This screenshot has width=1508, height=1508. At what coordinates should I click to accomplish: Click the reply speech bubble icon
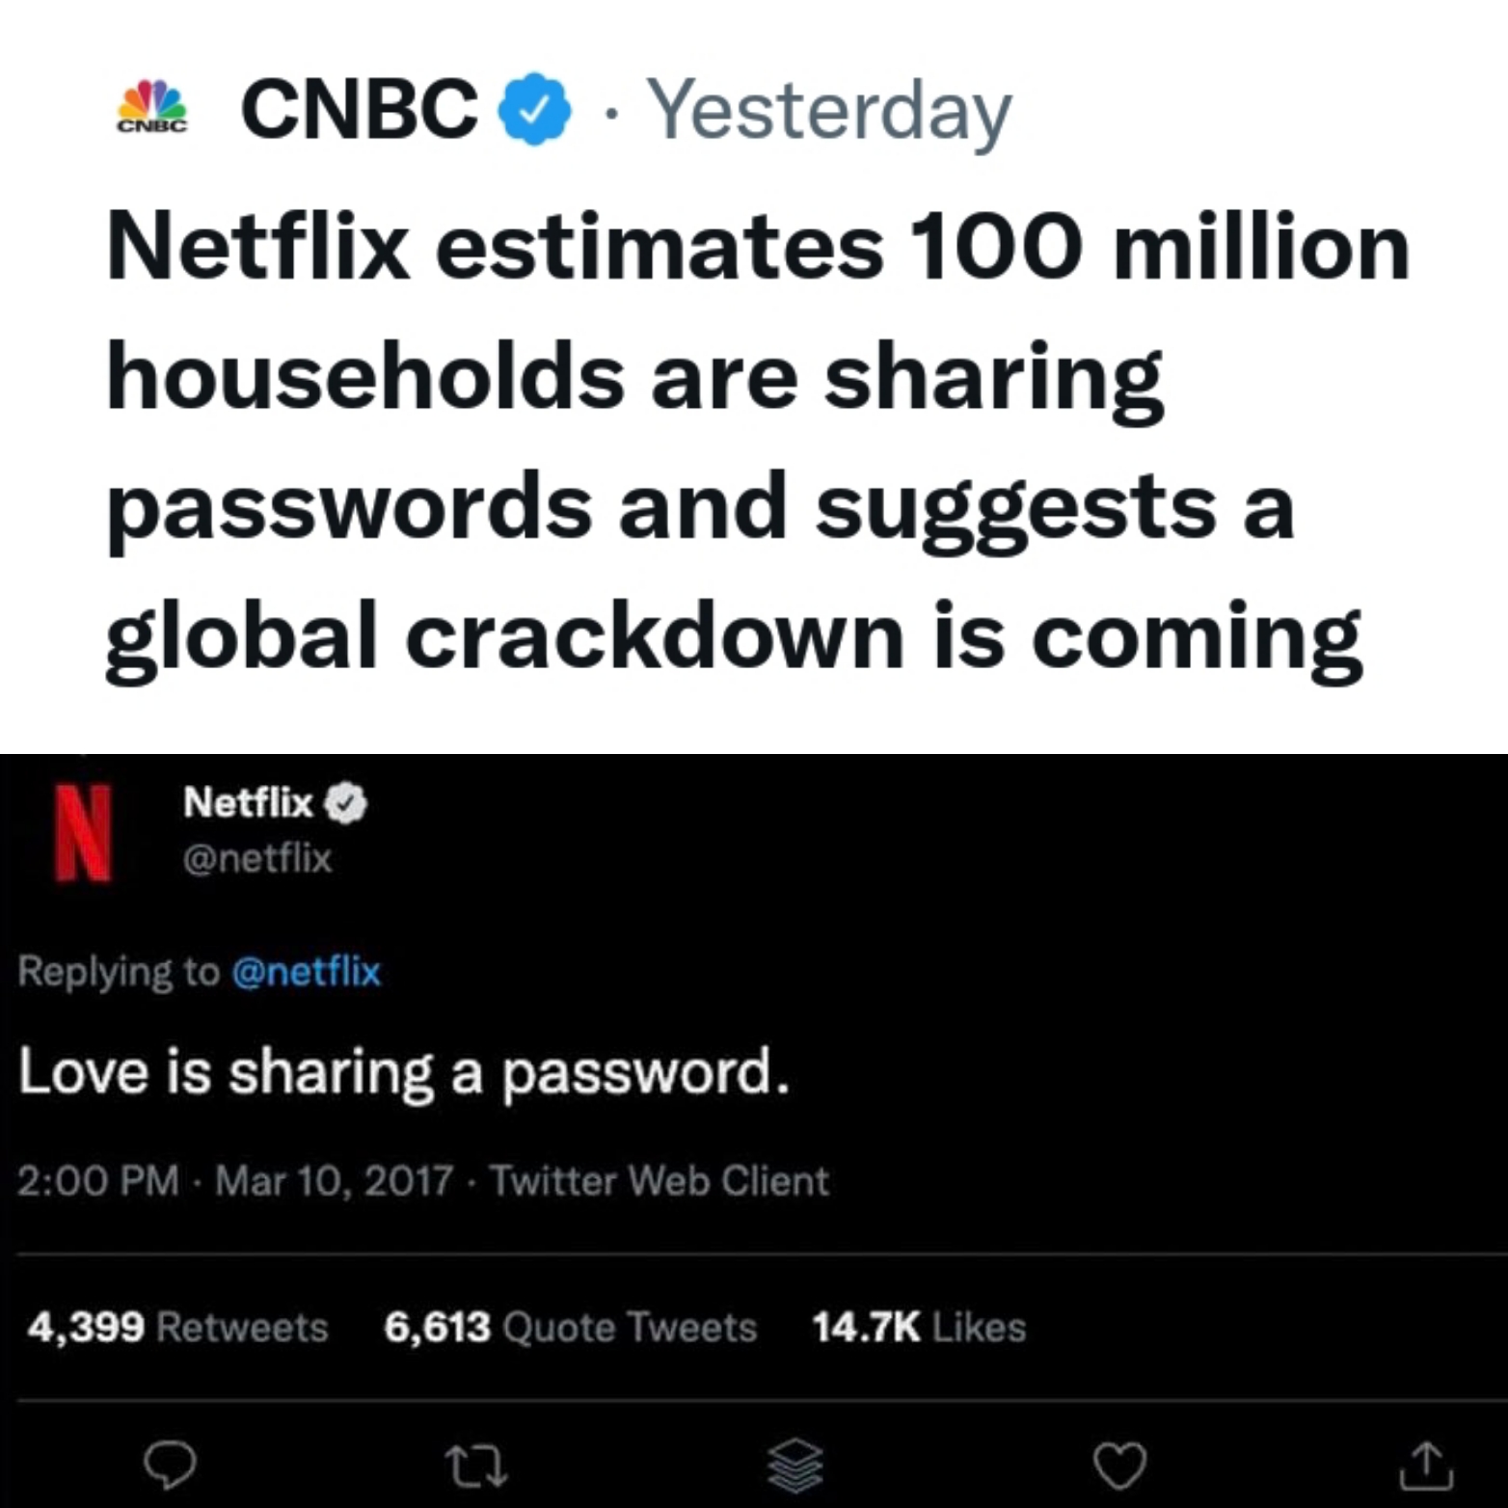click(x=170, y=1465)
